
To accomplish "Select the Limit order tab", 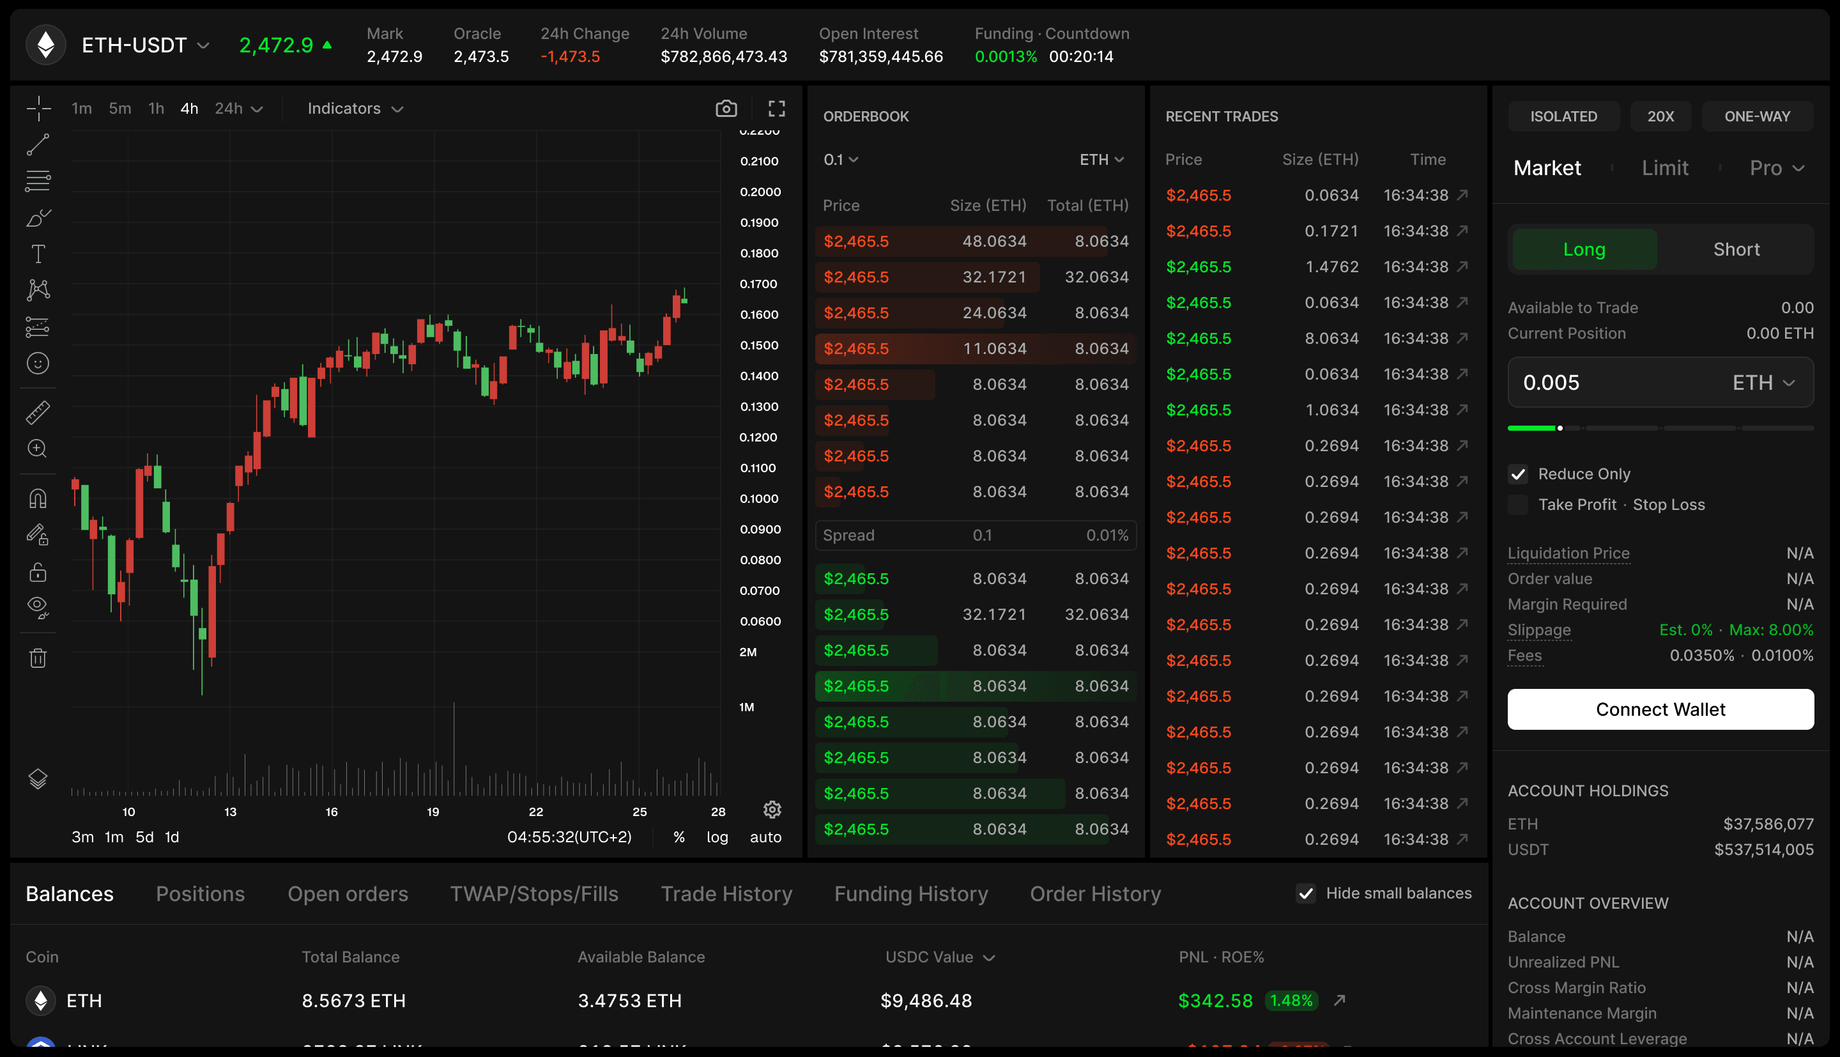I will click(1664, 169).
